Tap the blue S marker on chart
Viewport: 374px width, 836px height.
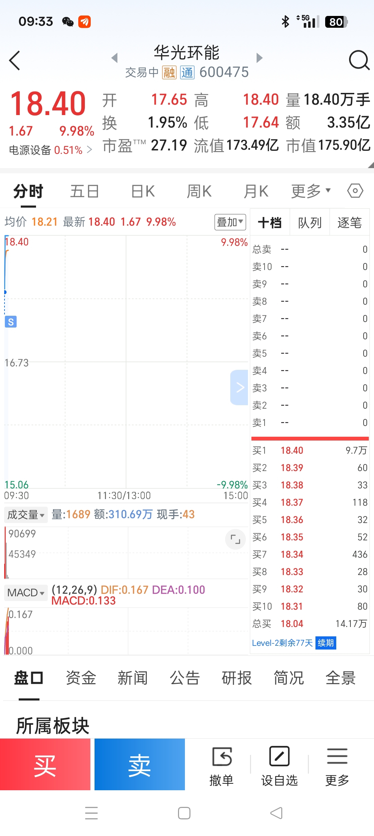pos(11,322)
